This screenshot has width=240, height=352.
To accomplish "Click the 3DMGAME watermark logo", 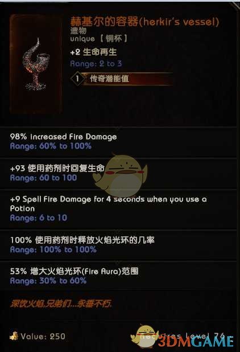I will click(196, 342).
